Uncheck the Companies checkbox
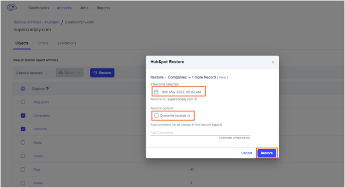 23,116
